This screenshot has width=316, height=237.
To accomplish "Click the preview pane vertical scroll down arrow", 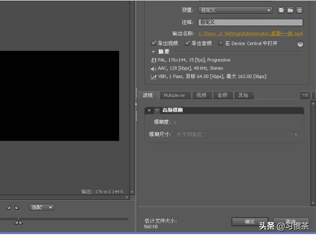I will 132,192.
